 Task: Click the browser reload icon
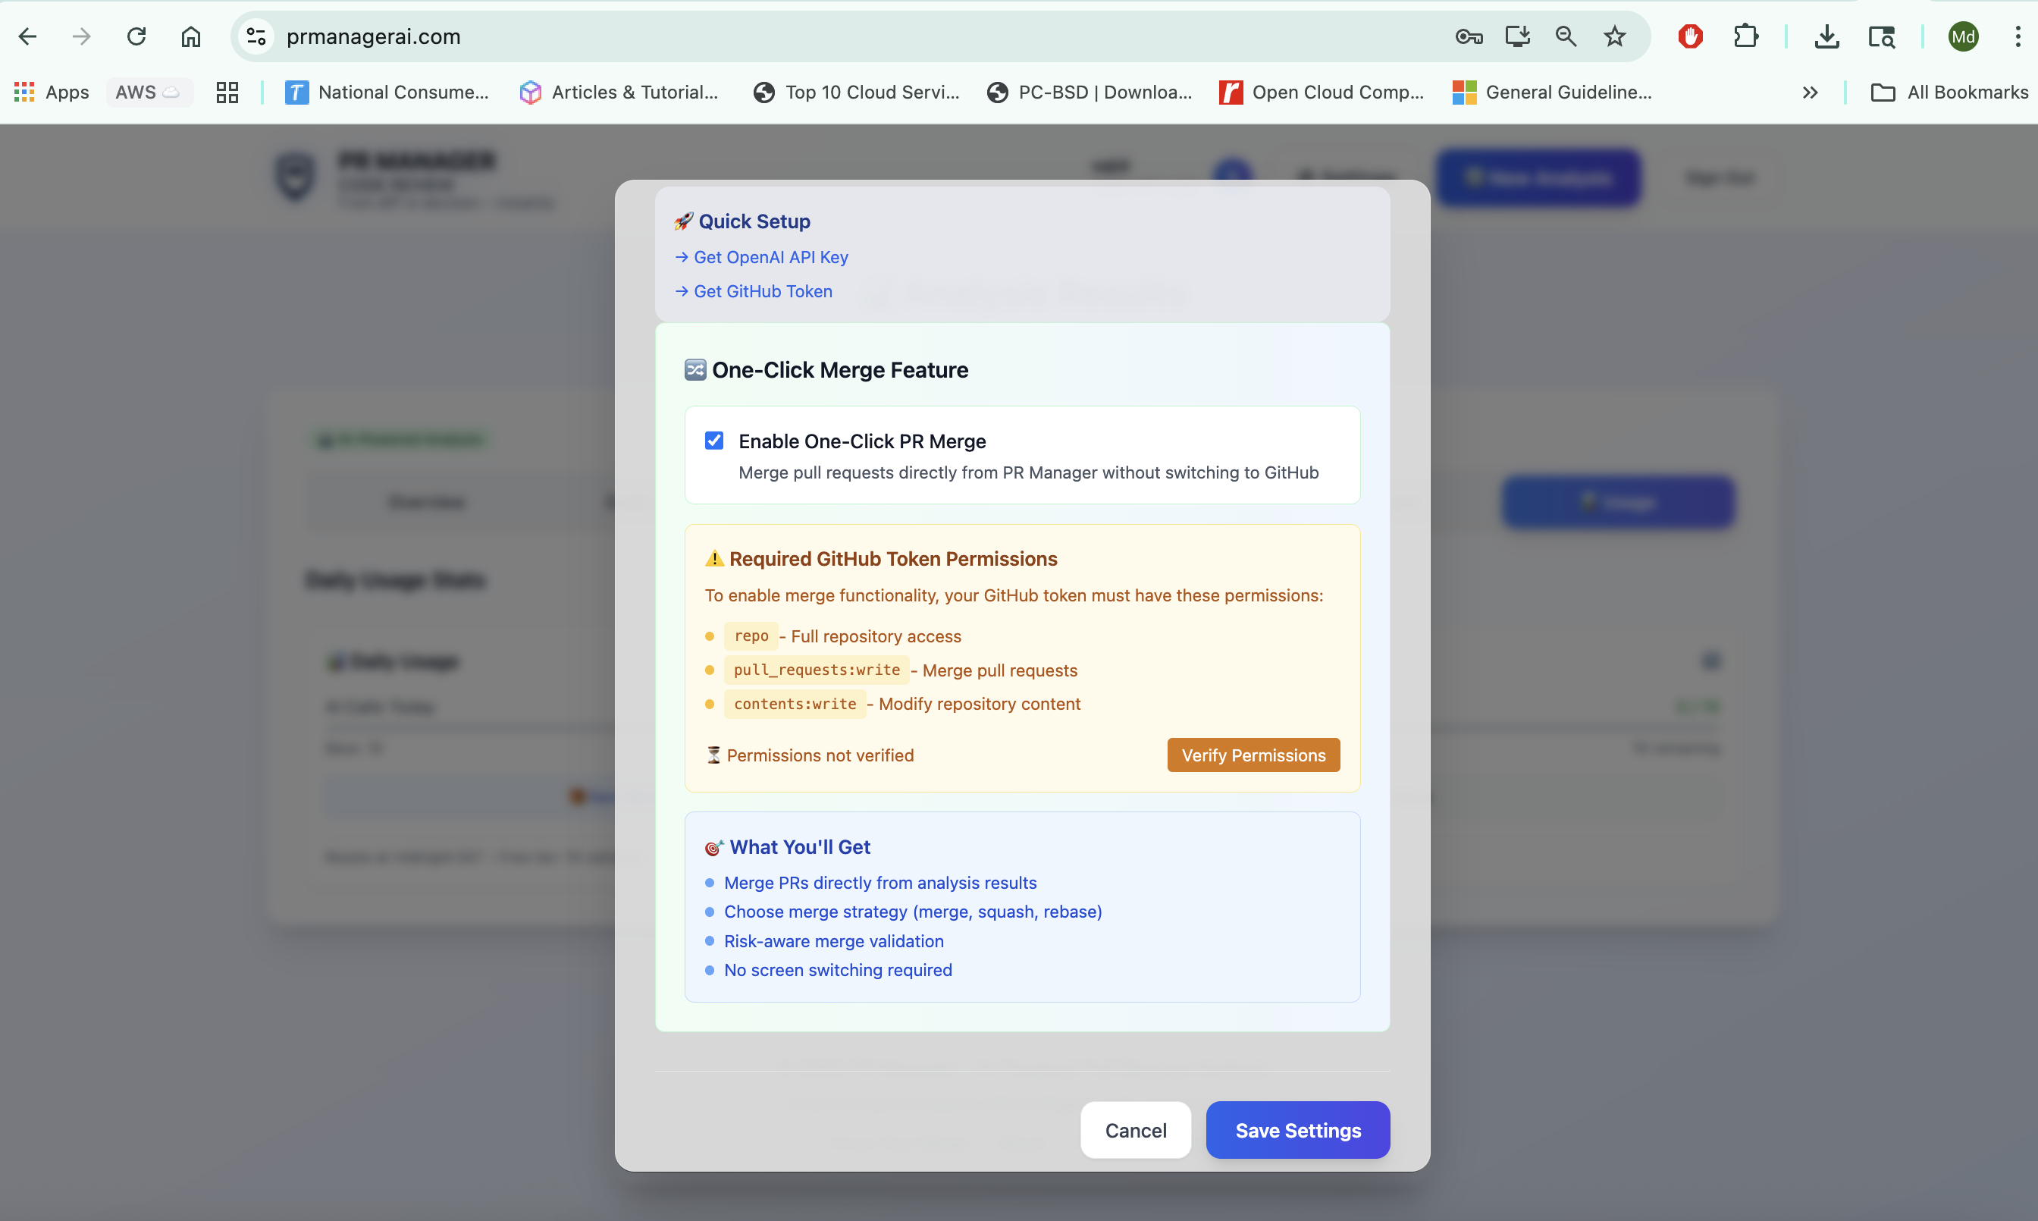pos(136,36)
